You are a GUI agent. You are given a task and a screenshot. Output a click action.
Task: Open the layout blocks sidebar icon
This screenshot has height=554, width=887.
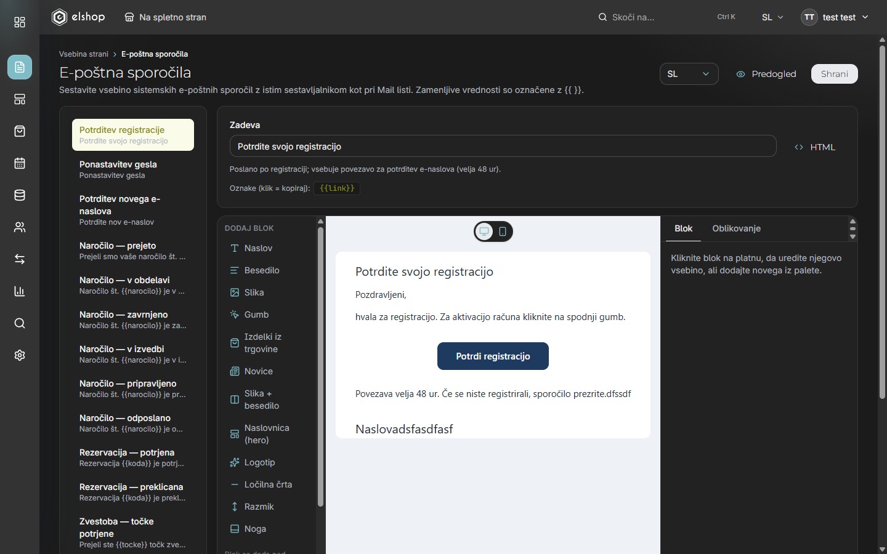pyautogui.click(x=20, y=99)
